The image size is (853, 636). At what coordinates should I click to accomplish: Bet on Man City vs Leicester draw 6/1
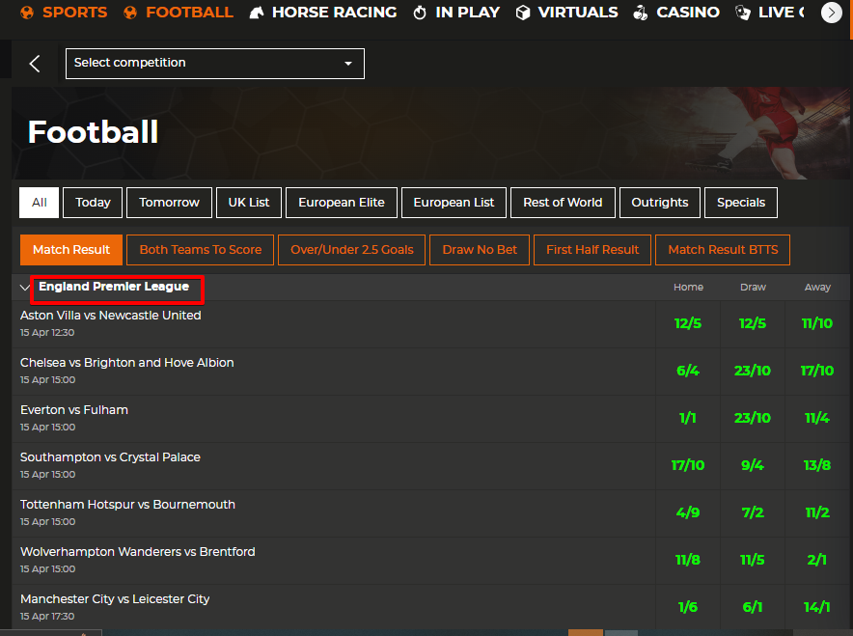click(x=753, y=607)
